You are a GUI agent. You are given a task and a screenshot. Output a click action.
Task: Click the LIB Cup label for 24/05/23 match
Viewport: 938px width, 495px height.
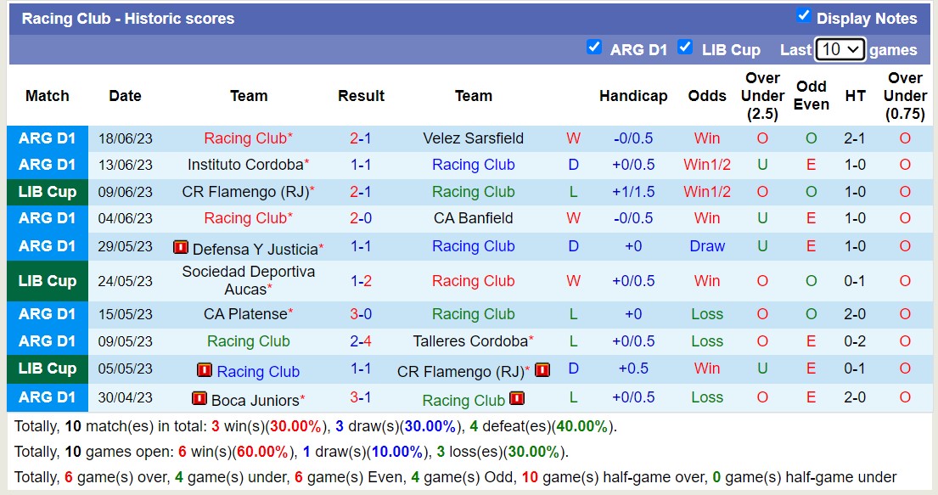(x=48, y=281)
